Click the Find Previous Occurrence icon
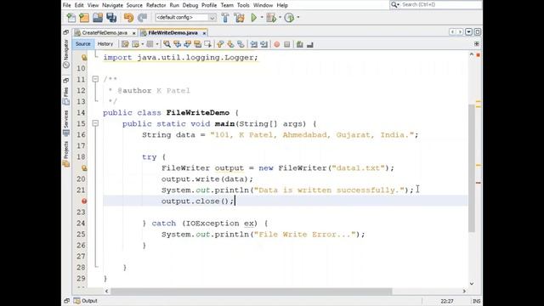This screenshot has height=306, width=544. 178,44
